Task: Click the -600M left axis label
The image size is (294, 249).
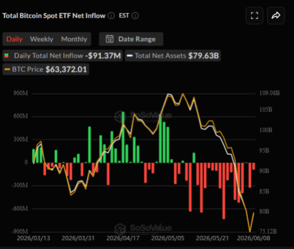Action: point(20,209)
